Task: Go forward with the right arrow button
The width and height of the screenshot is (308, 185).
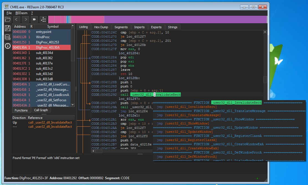Action: pyautogui.click(x=25, y=19)
